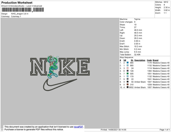Click code 1362 in stop row 4

pyautogui.click(x=150, y=71)
